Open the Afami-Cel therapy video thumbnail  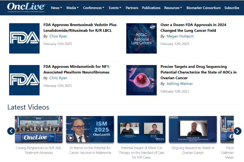[141, 129]
